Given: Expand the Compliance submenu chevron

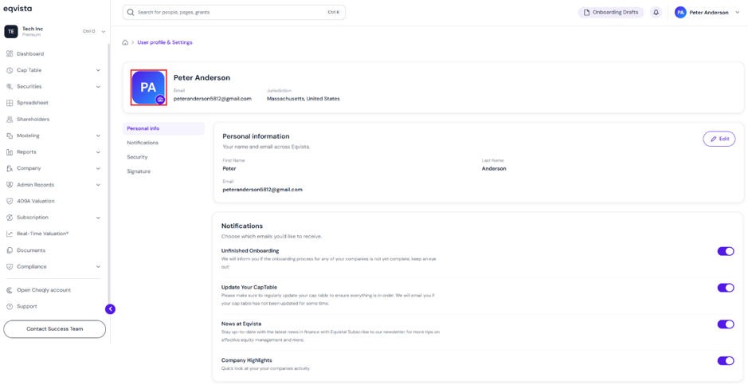Looking at the screenshot, I should coord(98,267).
